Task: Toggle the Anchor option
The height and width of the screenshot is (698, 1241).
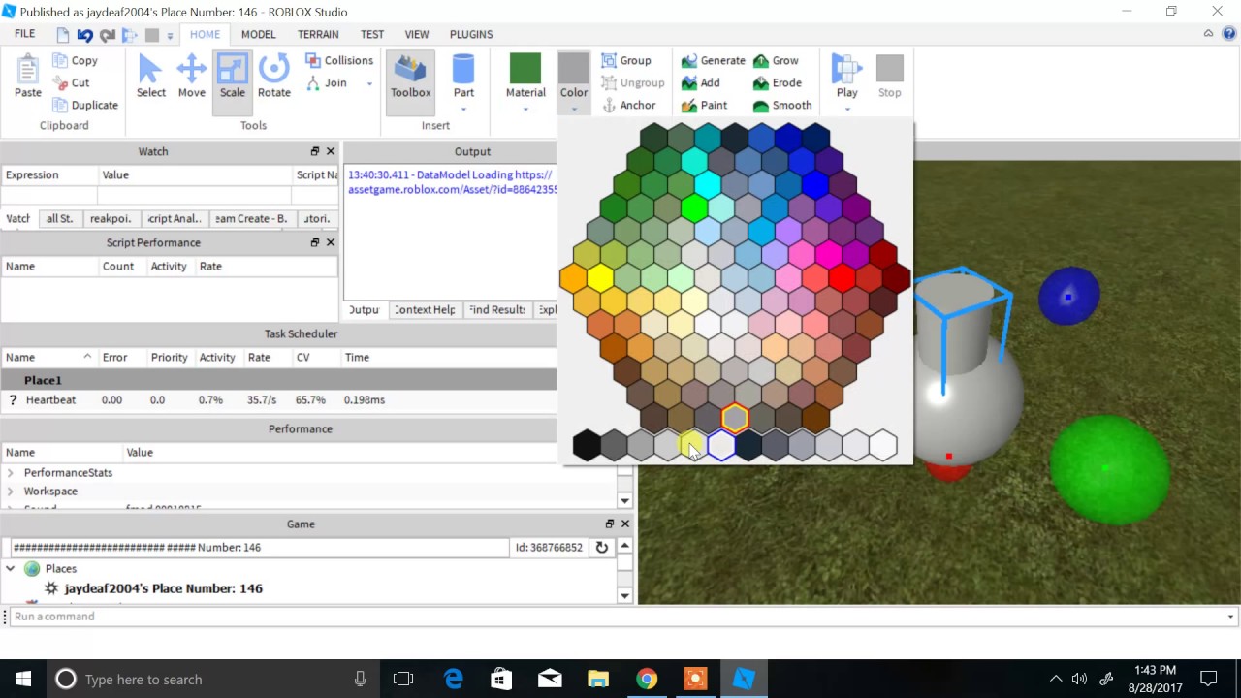Action: [628, 105]
